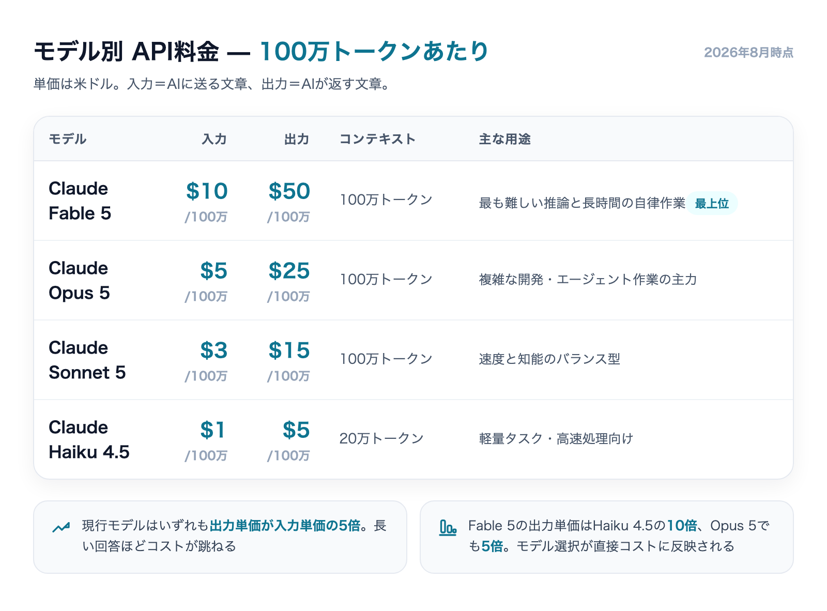This screenshot has width=827, height=611.
Task: Click the $50 output price for Fable 5
Action: (x=289, y=191)
